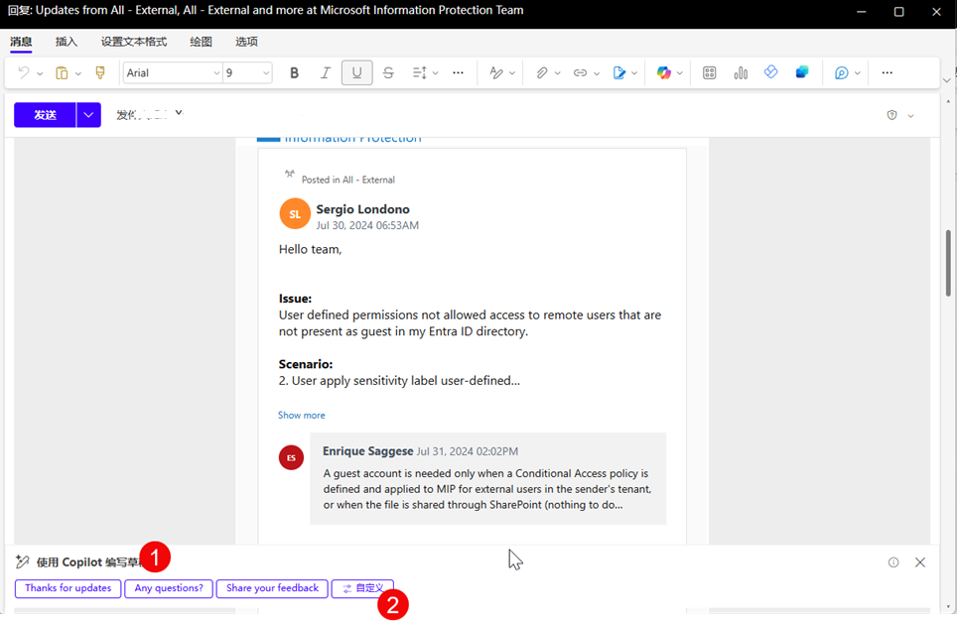Expand the signature dropdown arrow
Image resolution: width=957 pixels, height=621 pixels.
click(x=634, y=73)
